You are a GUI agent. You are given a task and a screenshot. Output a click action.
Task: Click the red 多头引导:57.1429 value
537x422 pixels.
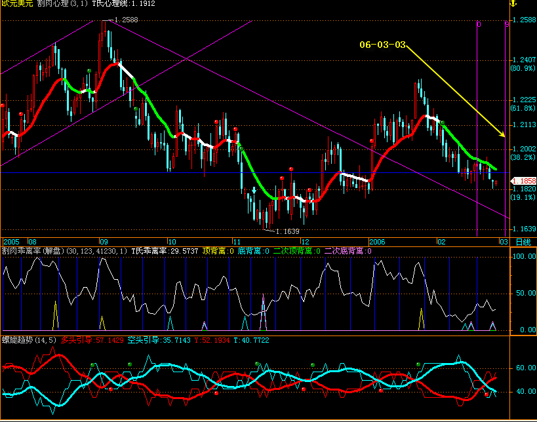click(x=92, y=340)
